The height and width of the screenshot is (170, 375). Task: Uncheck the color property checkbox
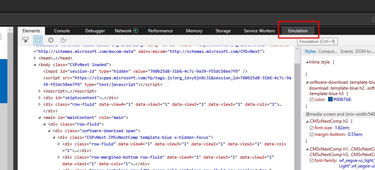(x=311, y=100)
